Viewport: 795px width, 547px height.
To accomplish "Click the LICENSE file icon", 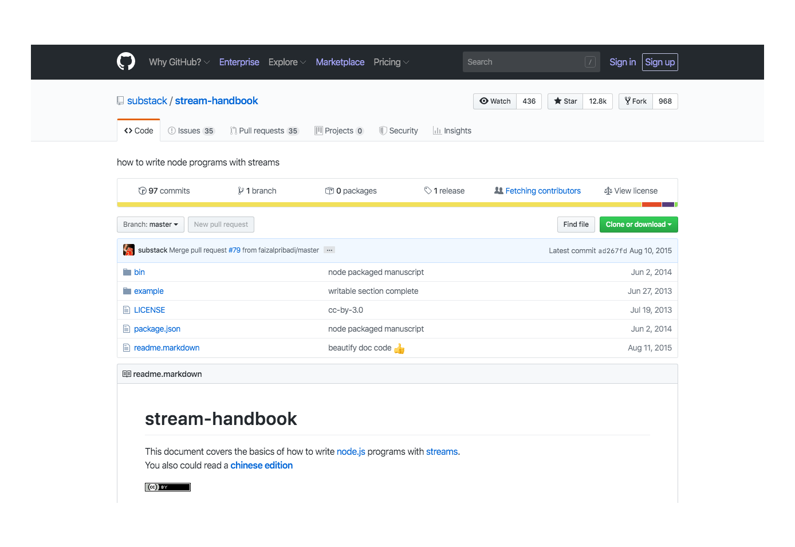I will pos(127,310).
